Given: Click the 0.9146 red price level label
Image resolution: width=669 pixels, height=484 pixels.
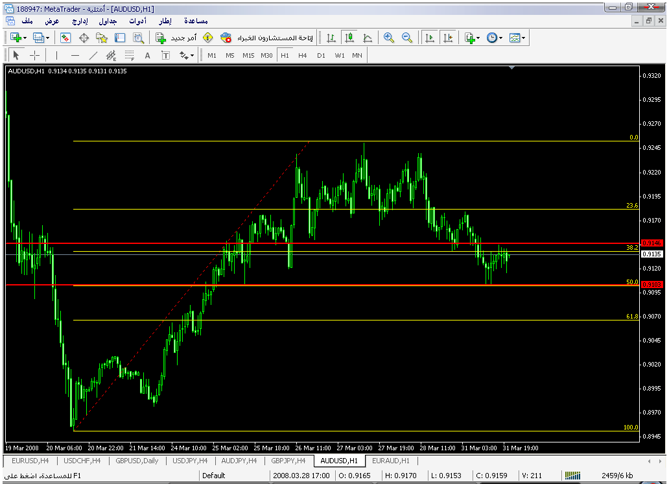Looking at the screenshot, I should coord(651,243).
